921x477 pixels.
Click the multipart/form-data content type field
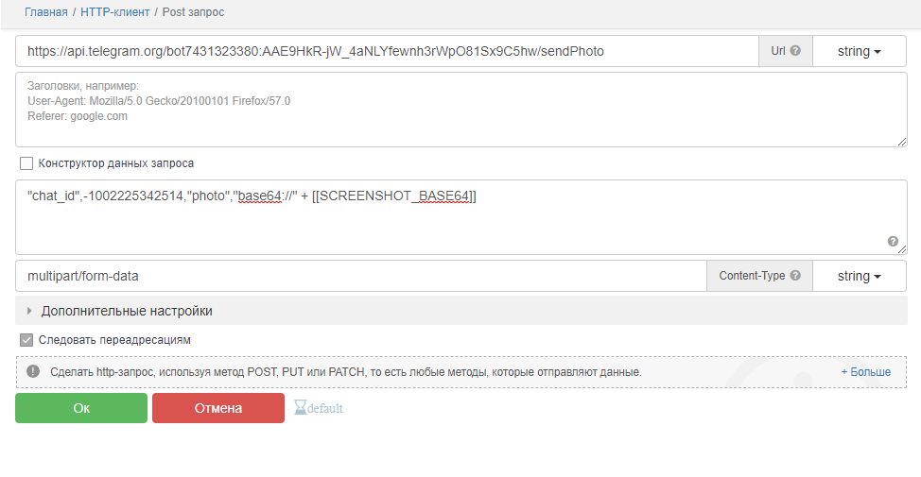point(359,276)
